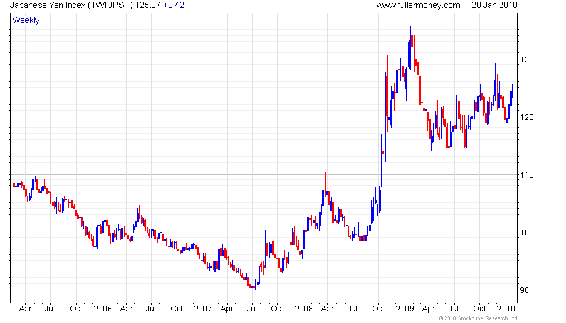Click the change value +0.42
This screenshot has height=323, width=566.
point(174,5)
